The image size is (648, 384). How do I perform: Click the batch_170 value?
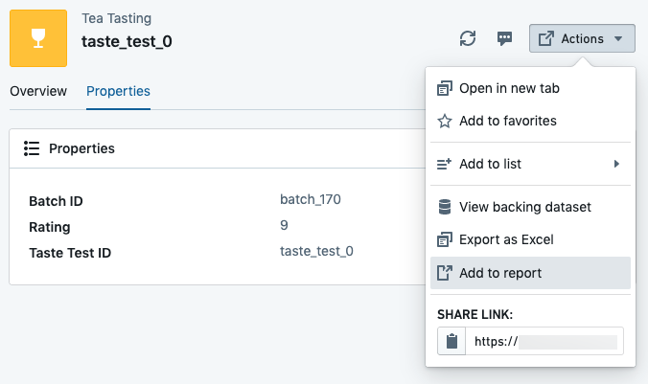311,199
